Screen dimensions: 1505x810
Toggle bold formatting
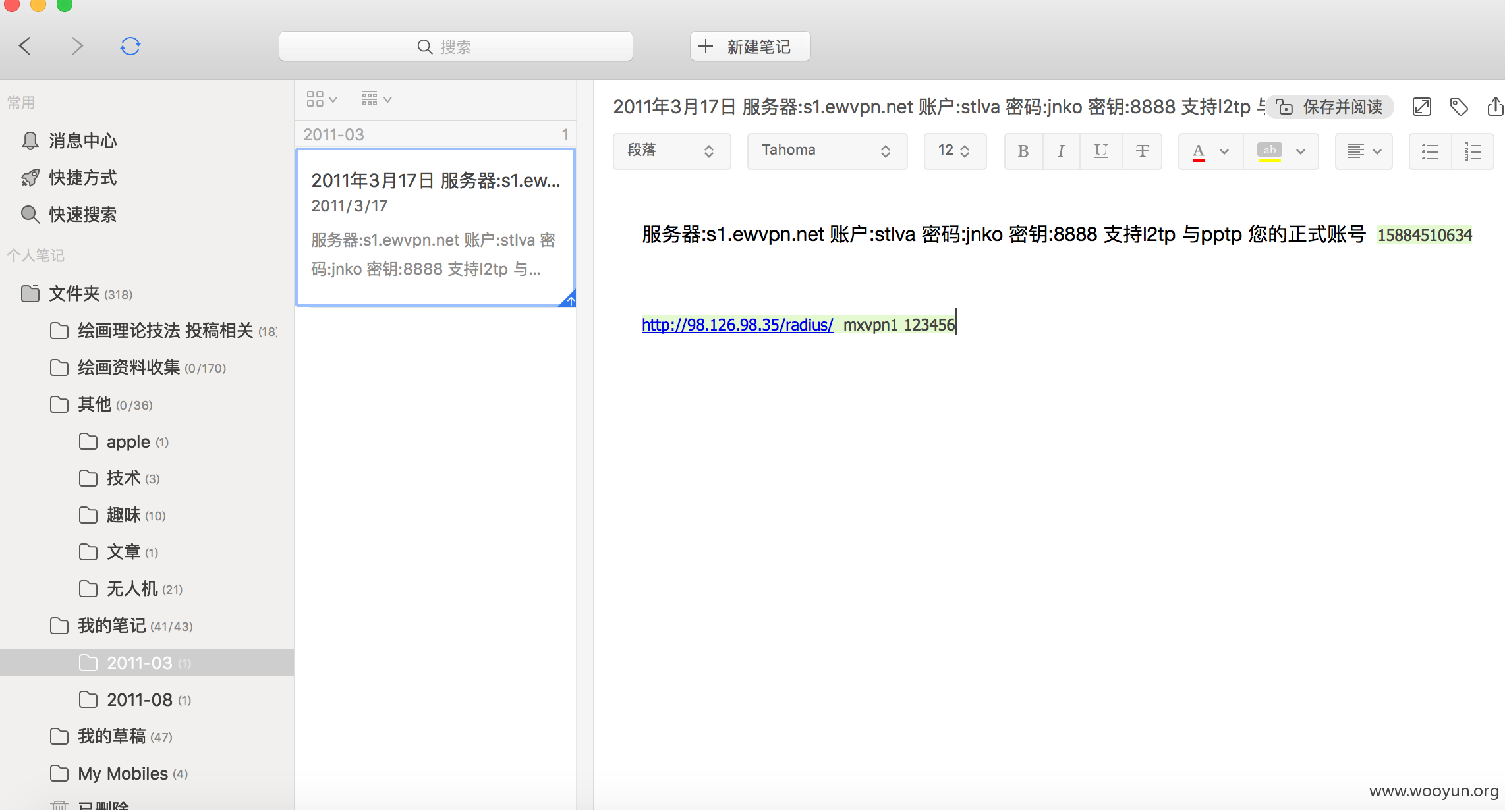pyautogui.click(x=1023, y=151)
